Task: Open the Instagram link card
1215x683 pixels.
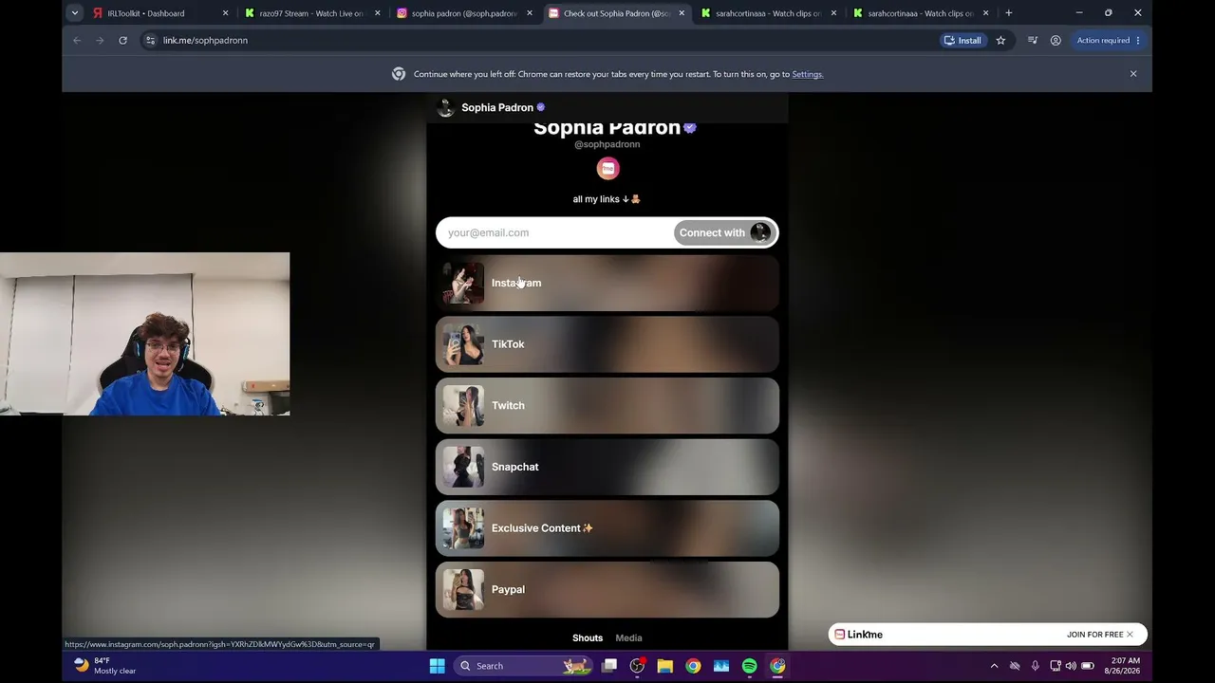Action: [607, 283]
